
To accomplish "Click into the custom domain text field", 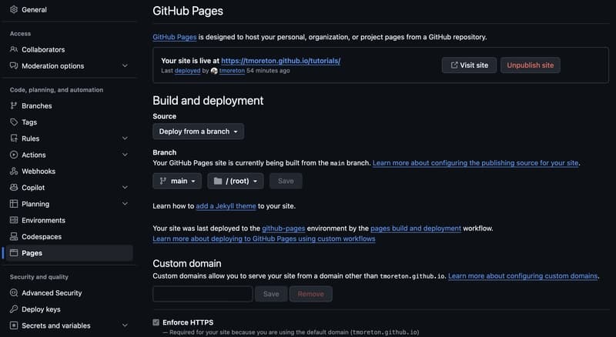I will (203, 294).
